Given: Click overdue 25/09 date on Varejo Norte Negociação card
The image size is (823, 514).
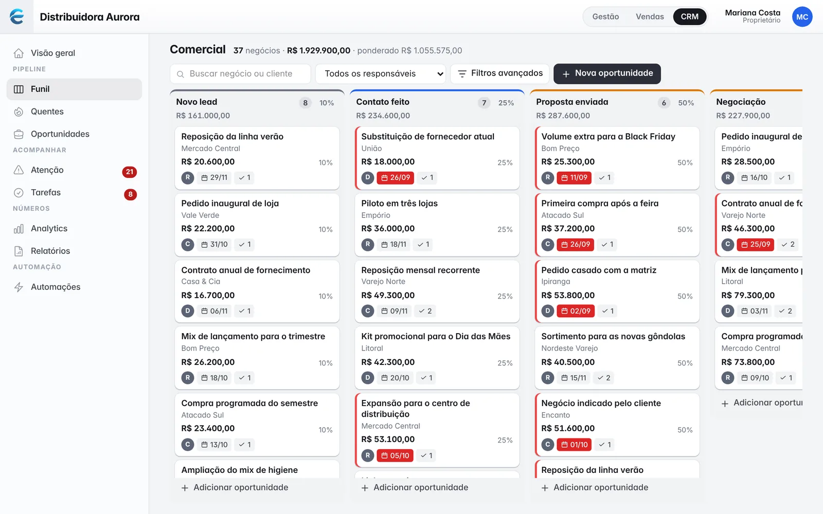Looking at the screenshot, I should (756, 245).
